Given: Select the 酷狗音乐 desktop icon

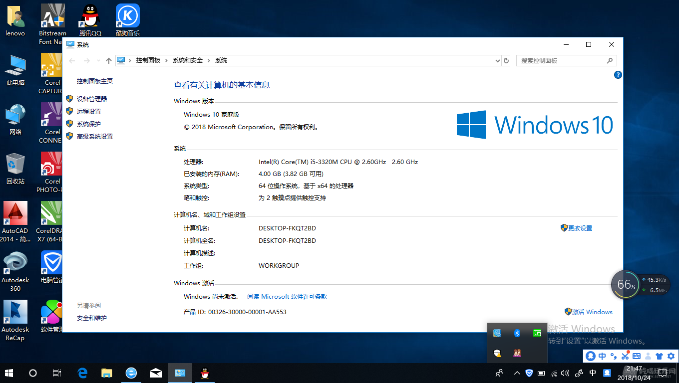Looking at the screenshot, I should (128, 21).
